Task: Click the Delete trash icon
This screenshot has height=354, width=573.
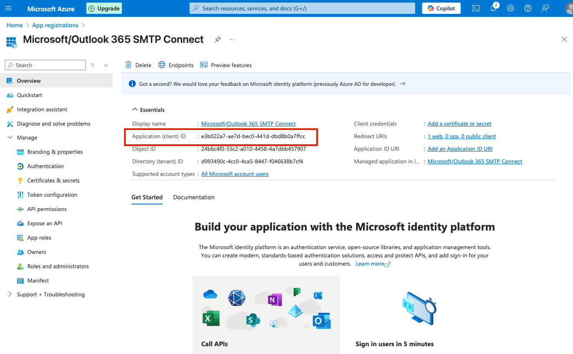Action: 128,65
